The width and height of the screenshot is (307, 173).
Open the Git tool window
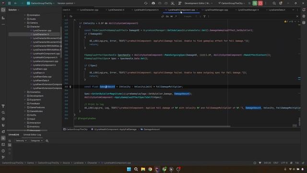[x=3, y=157]
